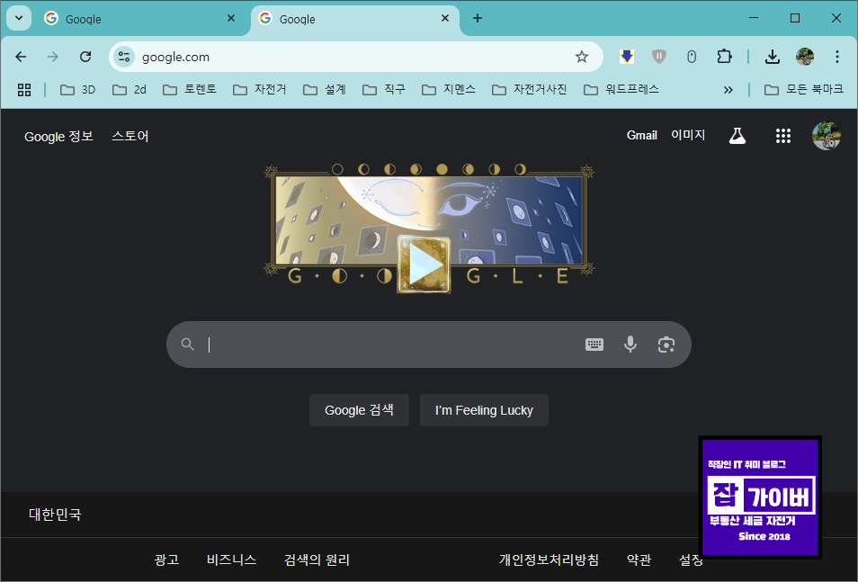Open the Extensions puzzle icon
The image size is (858, 582).
point(724,57)
